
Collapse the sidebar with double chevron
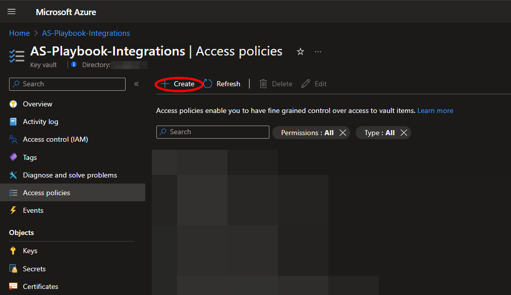coord(137,84)
